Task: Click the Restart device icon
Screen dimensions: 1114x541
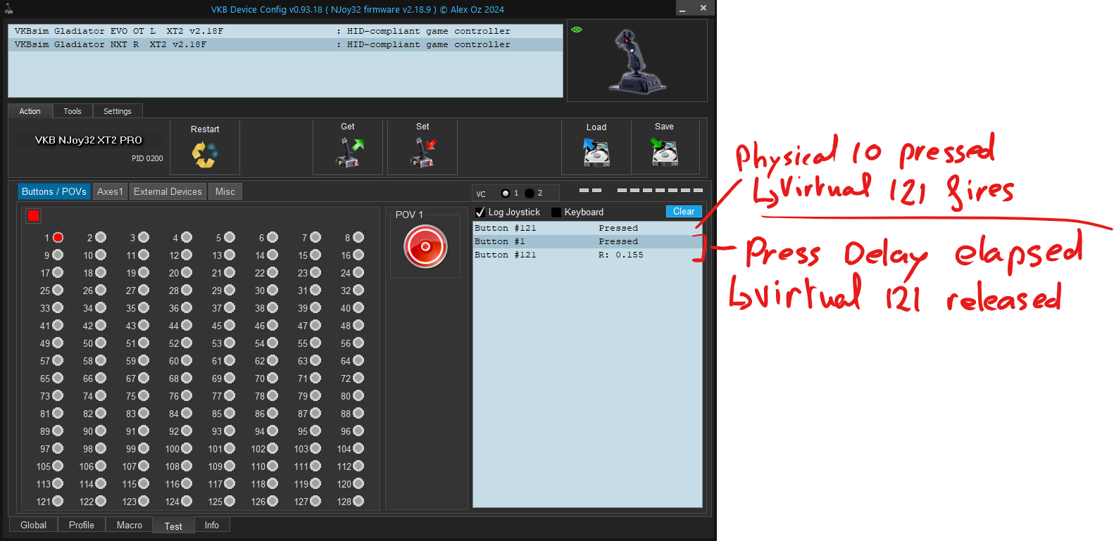Action: point(204,155)
